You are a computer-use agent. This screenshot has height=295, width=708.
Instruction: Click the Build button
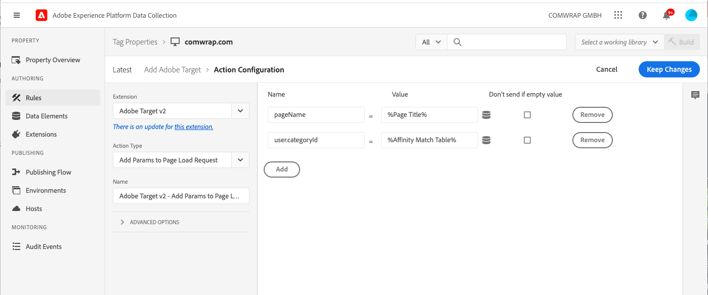click(682, 42)
